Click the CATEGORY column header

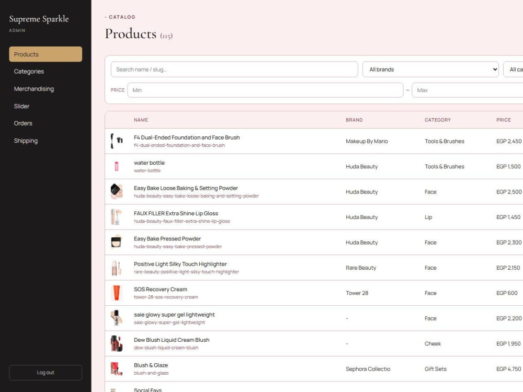click(437, 120)
